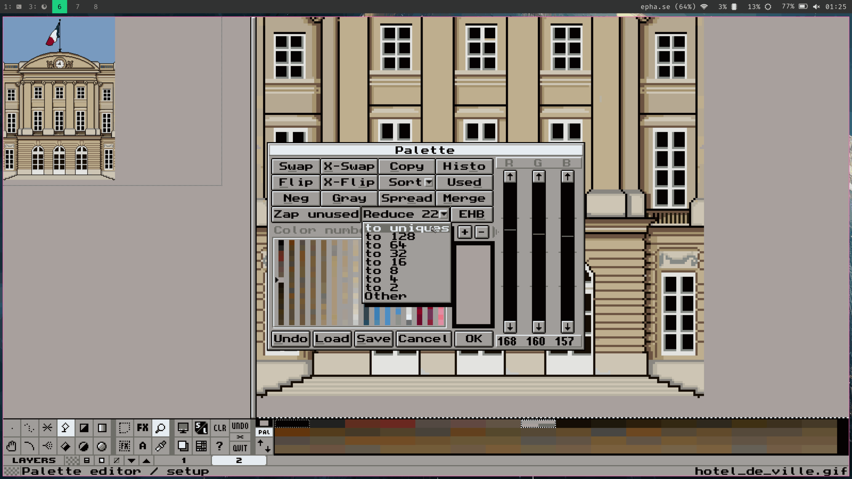Click the CLR clear picture button
852x479 pixels.
coord(220,428)
